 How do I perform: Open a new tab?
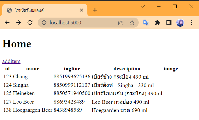pyautogui.click(x=95, y=10)
